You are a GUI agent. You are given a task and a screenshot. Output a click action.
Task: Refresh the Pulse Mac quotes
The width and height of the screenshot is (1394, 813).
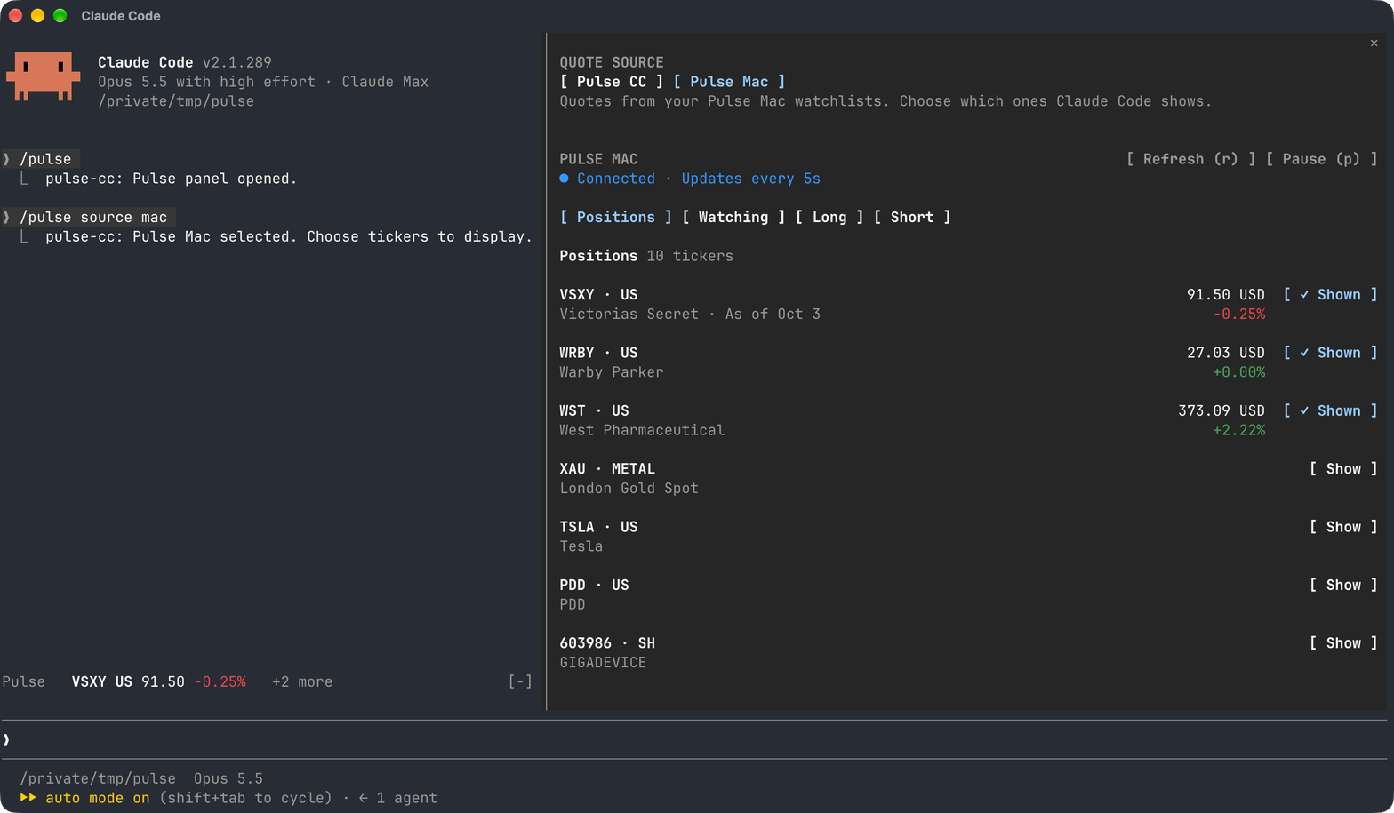[x=1190, y=159]
